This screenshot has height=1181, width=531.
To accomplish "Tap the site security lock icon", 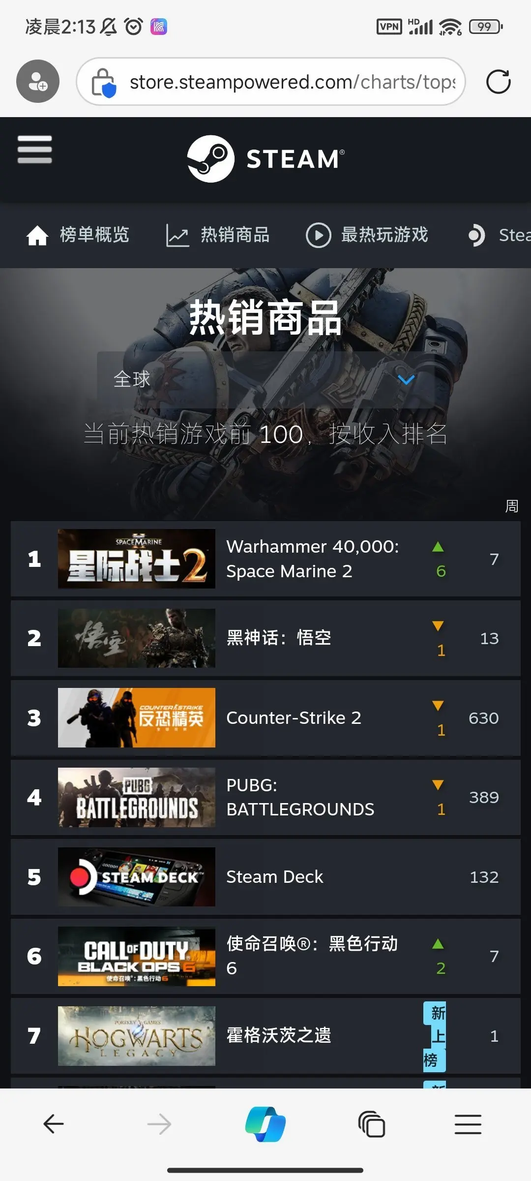I will pyautogui.click(x=103, y=82).
